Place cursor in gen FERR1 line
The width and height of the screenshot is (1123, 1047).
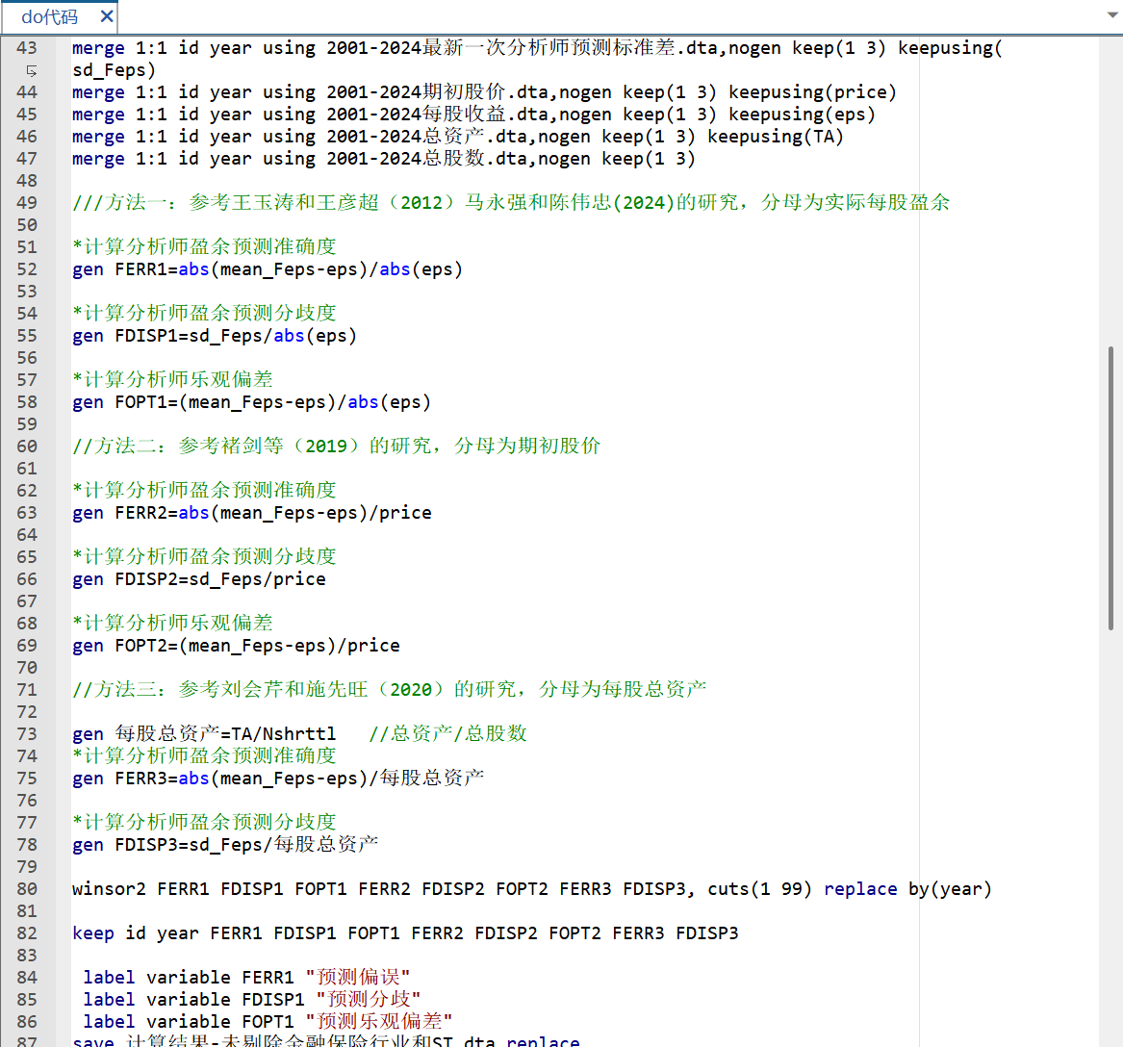(x=268, y=269)
